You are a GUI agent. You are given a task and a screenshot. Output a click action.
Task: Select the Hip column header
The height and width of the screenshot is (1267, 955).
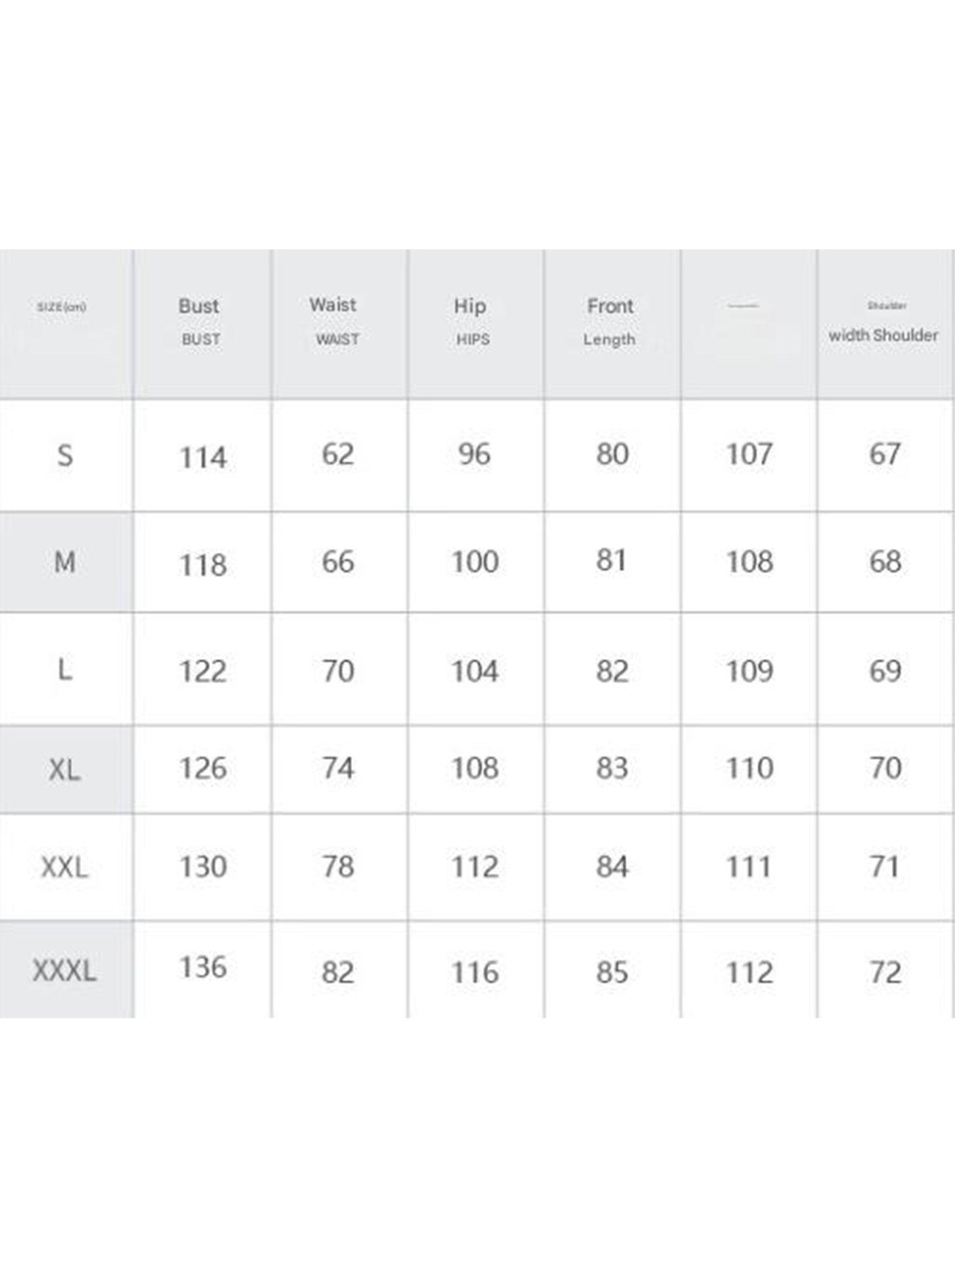(x=471, y=321)
